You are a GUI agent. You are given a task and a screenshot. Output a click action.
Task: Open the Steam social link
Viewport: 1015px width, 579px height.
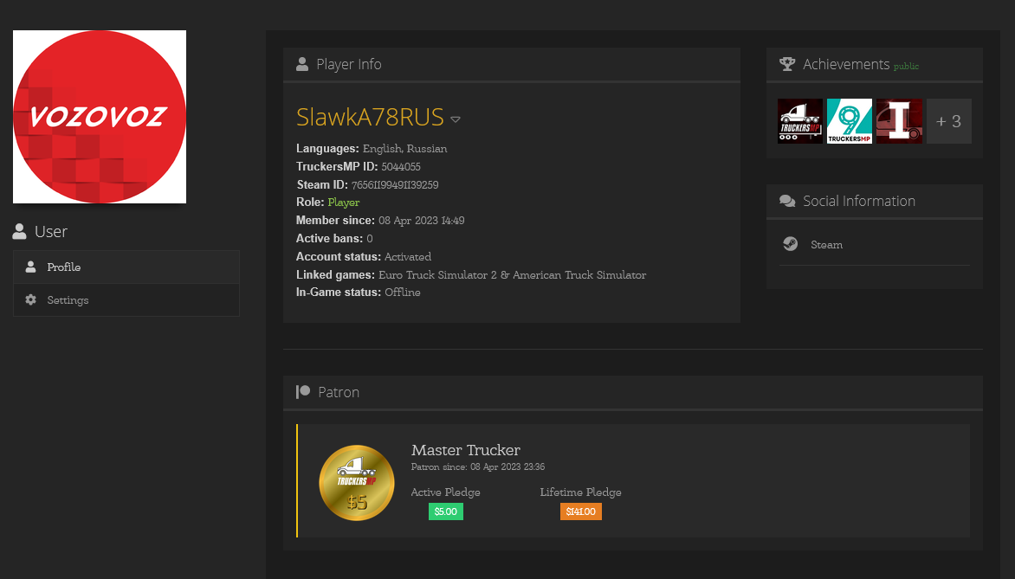coord(826,245)
